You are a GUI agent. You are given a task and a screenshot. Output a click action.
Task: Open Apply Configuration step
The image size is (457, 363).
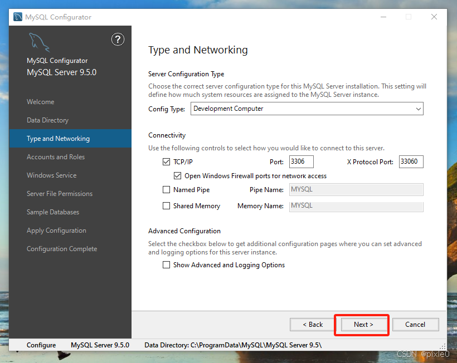[x=56, y=230]
